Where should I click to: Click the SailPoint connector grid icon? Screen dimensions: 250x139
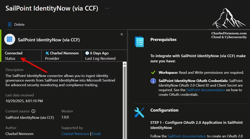click(x=9, y=39)
